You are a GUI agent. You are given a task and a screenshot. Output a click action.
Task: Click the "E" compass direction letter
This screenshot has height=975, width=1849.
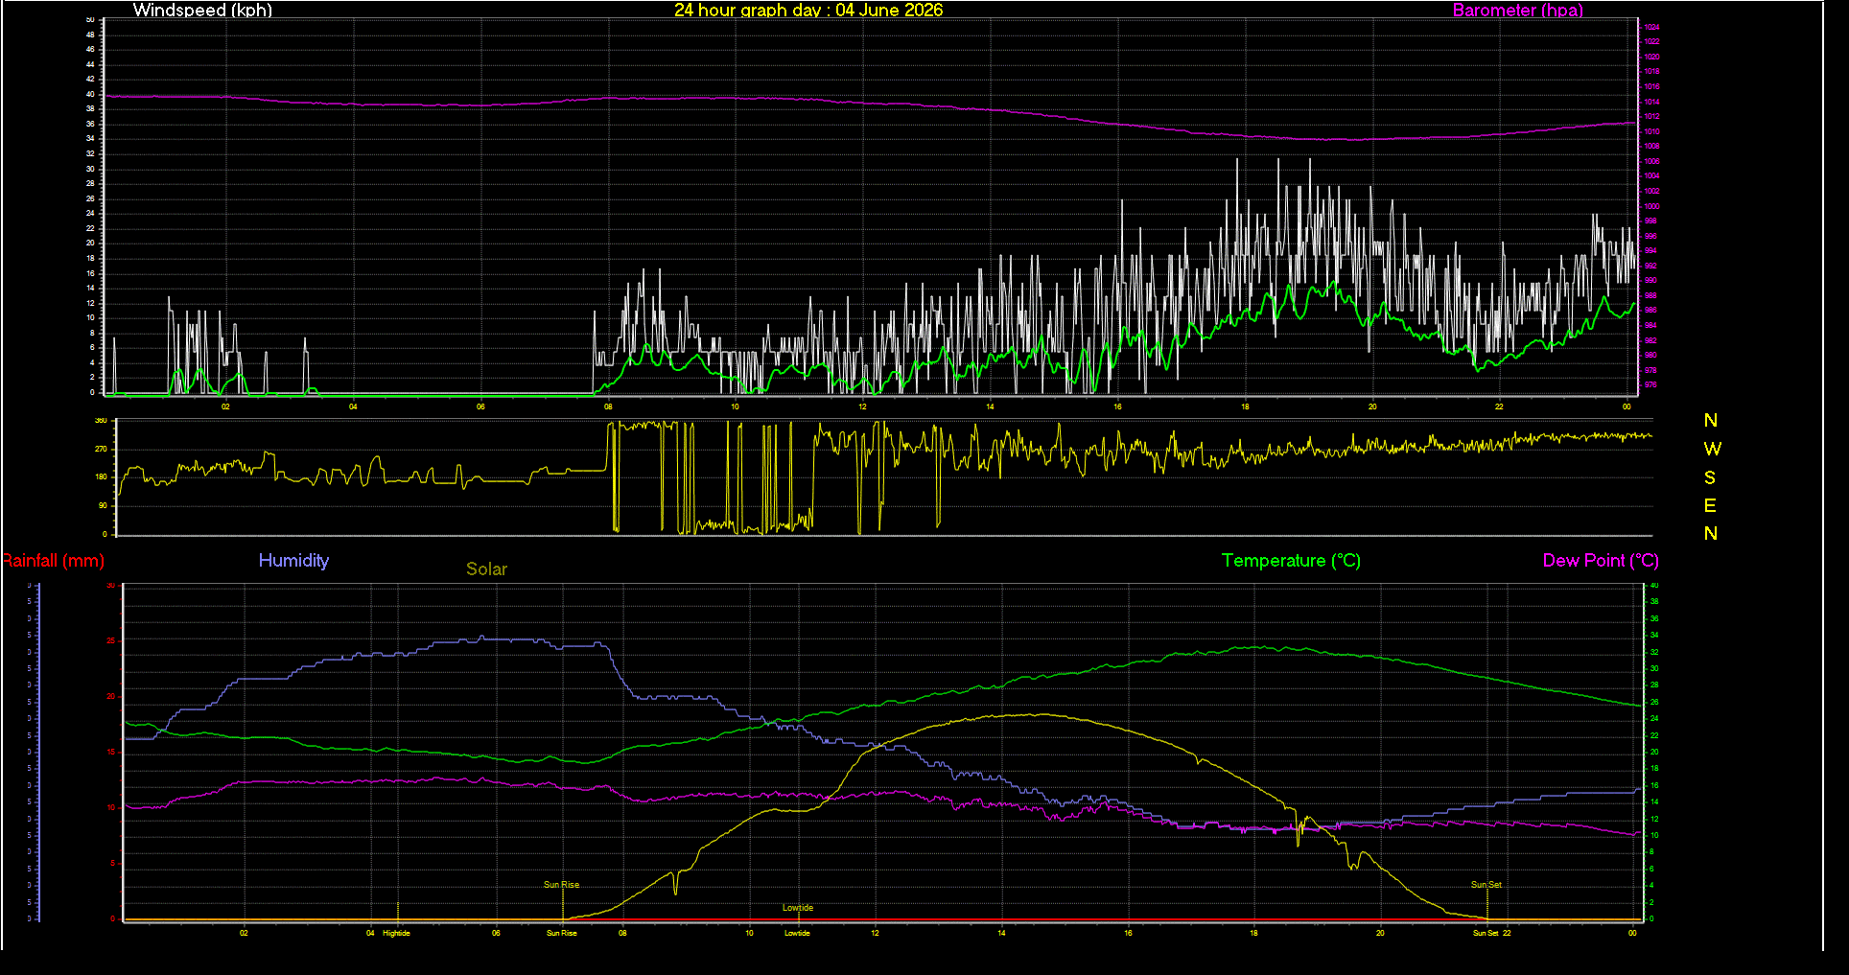(x=1710, y=505)
